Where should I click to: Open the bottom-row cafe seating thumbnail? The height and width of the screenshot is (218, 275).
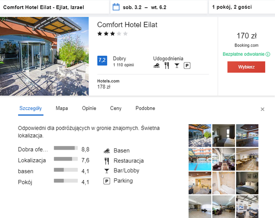click(x=247, y=207)
